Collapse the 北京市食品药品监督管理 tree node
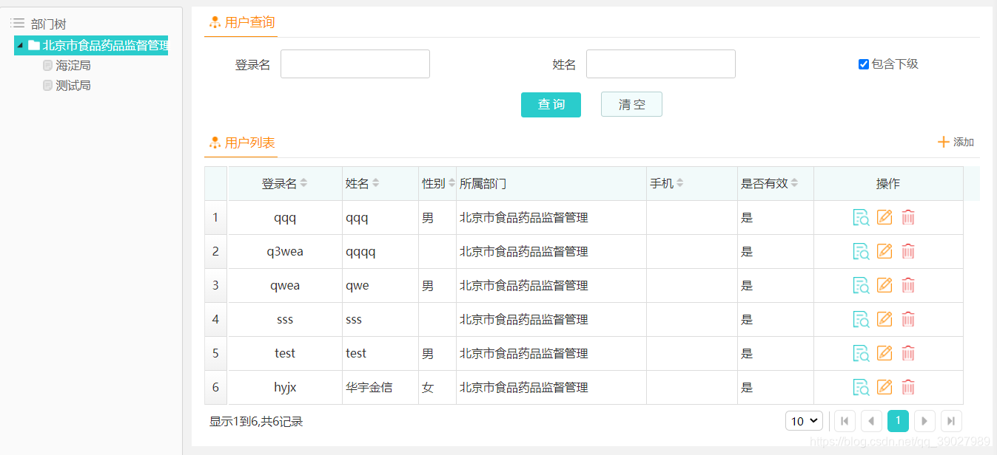This screenshot has height=455, width=997. (x=21, y=45)
